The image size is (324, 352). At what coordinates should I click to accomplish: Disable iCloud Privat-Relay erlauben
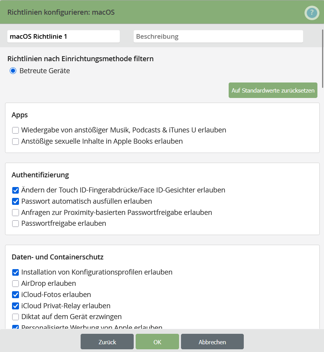coord(16,306)
